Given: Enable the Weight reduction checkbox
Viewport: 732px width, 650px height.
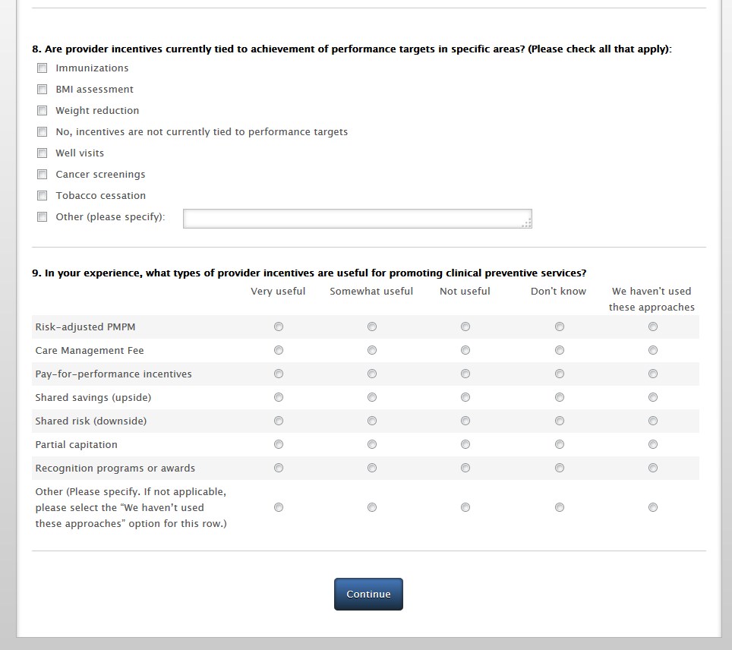Looking at the screenshot, I should (x=42, y=111).
